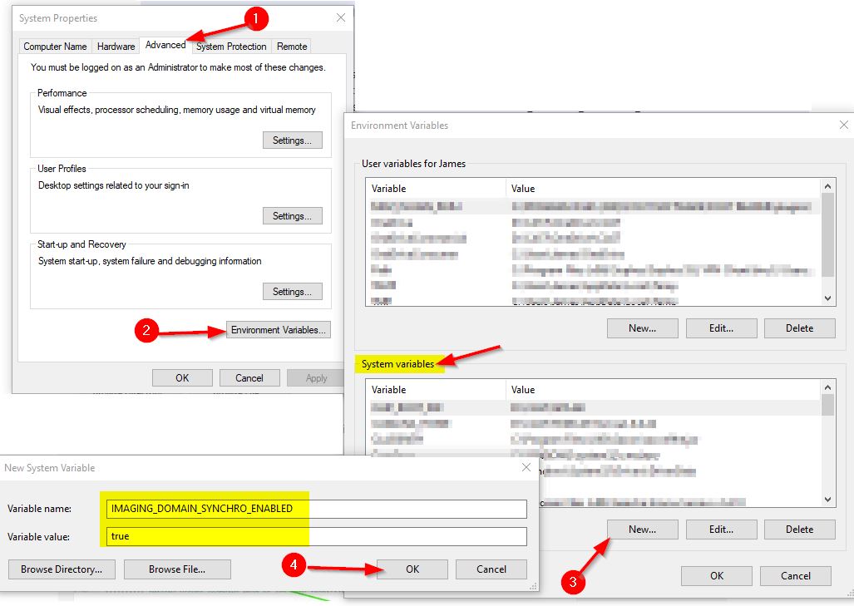854x606 pixels.
Task: Click Delete under User variables
Action: pos(799,328)
